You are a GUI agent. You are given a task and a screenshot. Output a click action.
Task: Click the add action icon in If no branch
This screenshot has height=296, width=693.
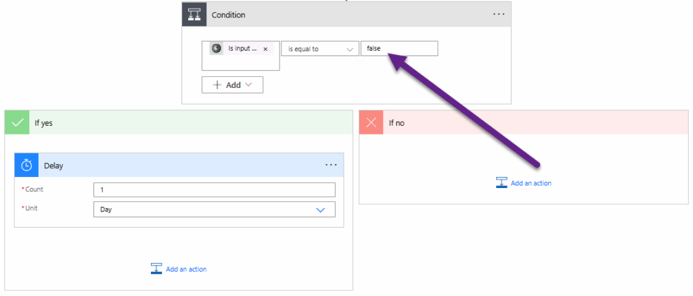(x=501, y=182)
